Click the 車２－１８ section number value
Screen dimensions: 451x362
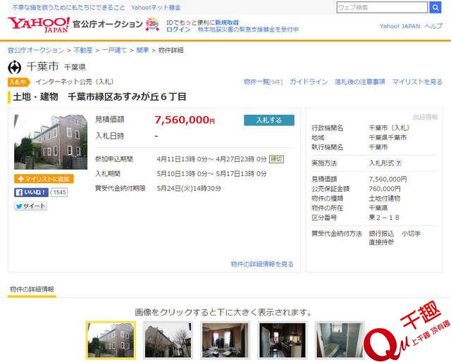(384, 218)
